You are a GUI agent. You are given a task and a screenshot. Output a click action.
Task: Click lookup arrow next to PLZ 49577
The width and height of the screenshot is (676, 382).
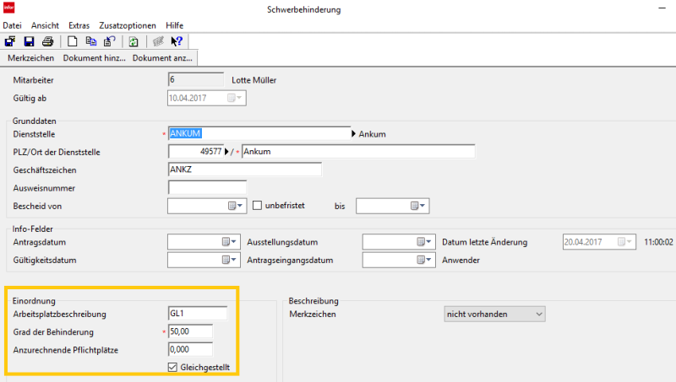pyautogui.click(x=226, y=152)
